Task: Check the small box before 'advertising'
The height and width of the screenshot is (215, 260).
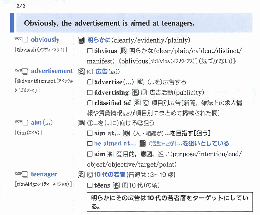Action: (90, 93)
